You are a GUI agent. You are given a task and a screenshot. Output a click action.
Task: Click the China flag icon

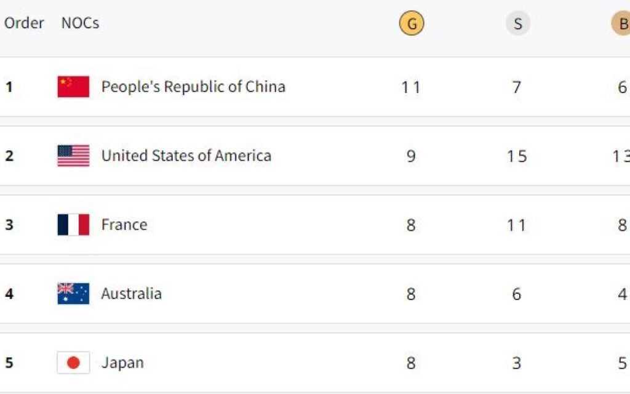pos(73,87)
